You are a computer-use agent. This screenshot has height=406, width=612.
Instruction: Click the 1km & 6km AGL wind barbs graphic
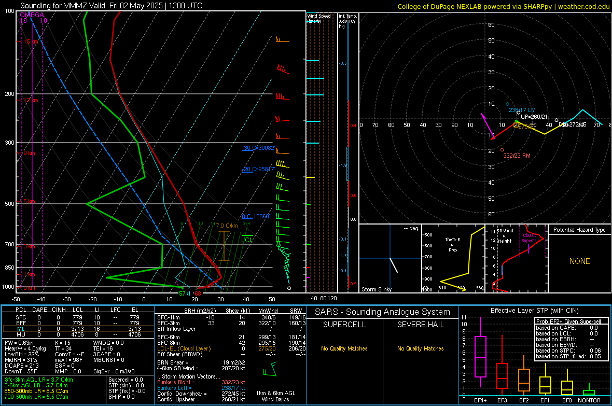coord(270,369)
